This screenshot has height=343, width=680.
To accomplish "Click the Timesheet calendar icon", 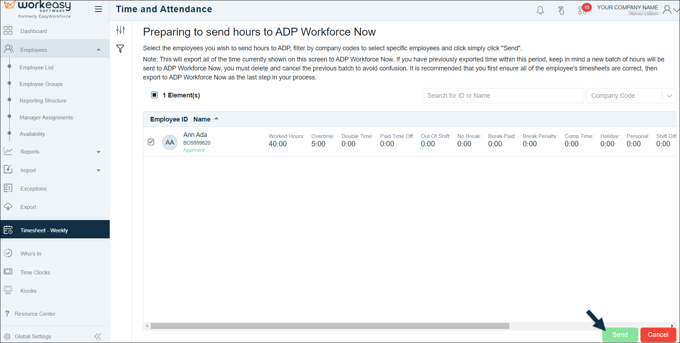I will point(8,230).
